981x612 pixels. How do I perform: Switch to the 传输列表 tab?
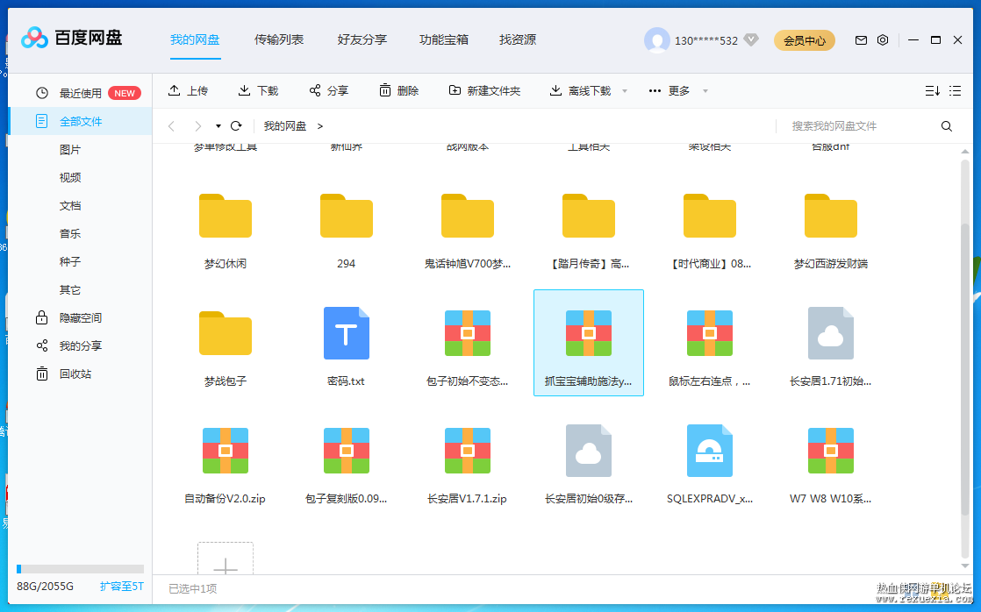[x=279, y=40]
